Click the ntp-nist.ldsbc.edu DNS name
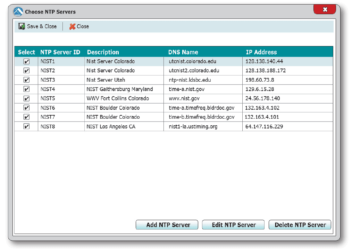Viewport: 352px width, 252px height. tap(190, 80)
